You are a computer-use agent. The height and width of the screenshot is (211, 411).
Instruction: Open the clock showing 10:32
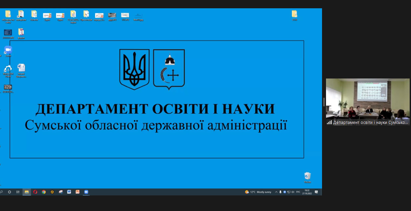click(307, 192)
